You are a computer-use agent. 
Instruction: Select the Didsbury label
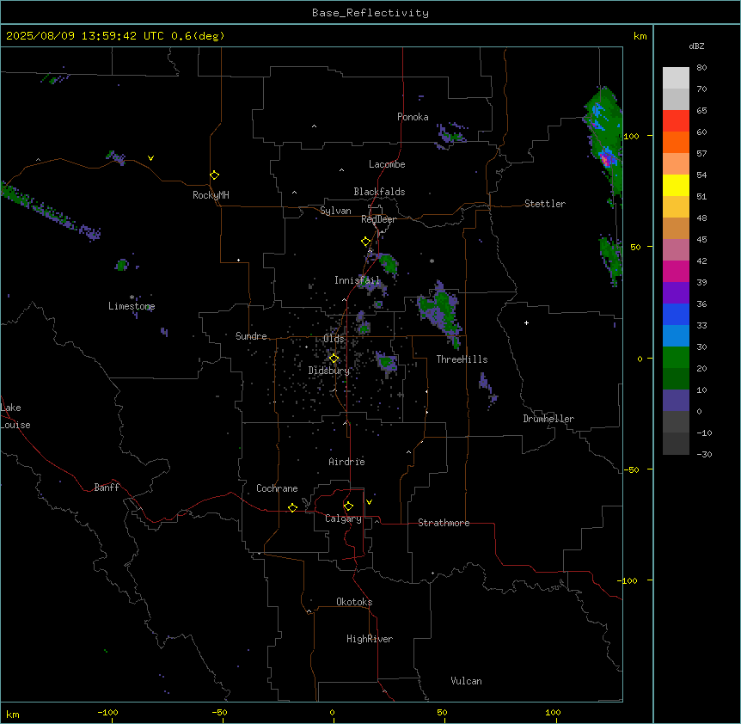[x=328, y=371]
